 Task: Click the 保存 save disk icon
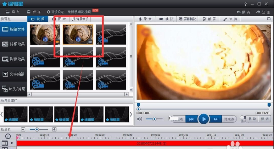pos(29,12)
